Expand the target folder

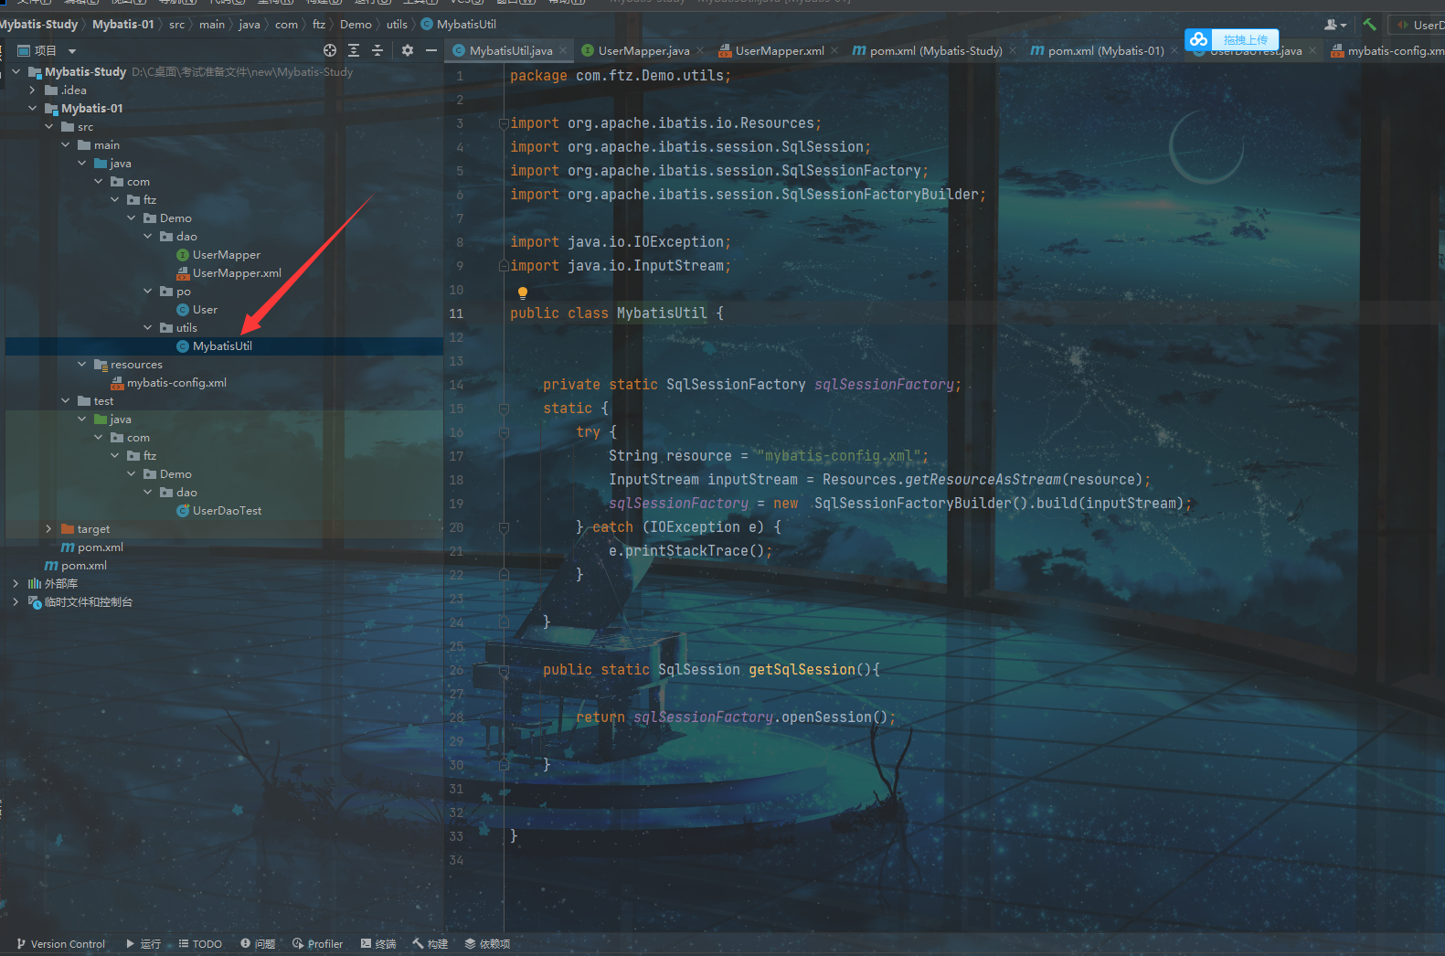coord(48,528)
